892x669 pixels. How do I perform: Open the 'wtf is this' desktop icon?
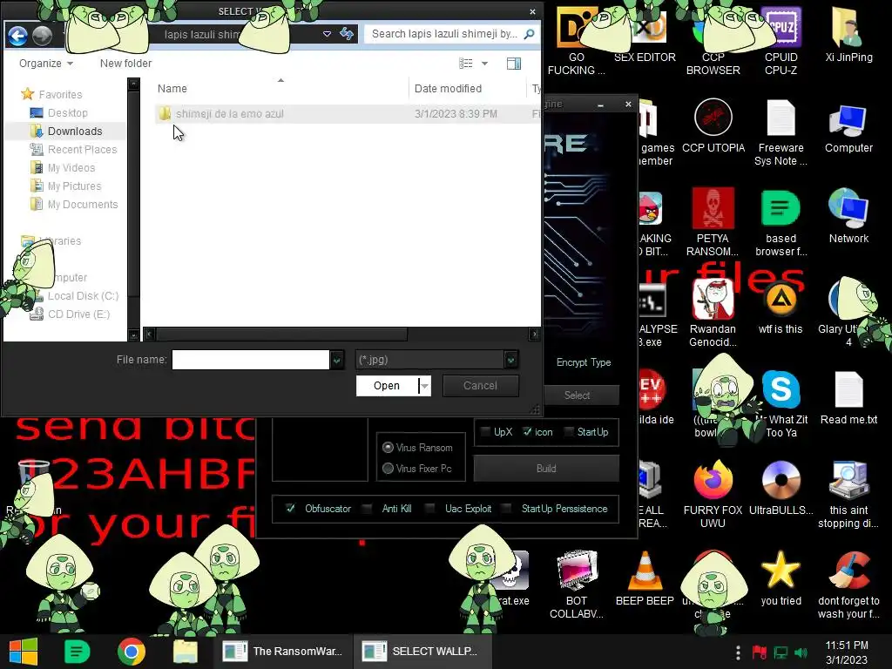tap(780, 307)
